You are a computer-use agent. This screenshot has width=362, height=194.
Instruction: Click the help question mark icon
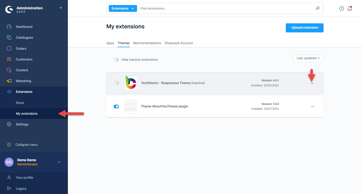tap(341, 9)
